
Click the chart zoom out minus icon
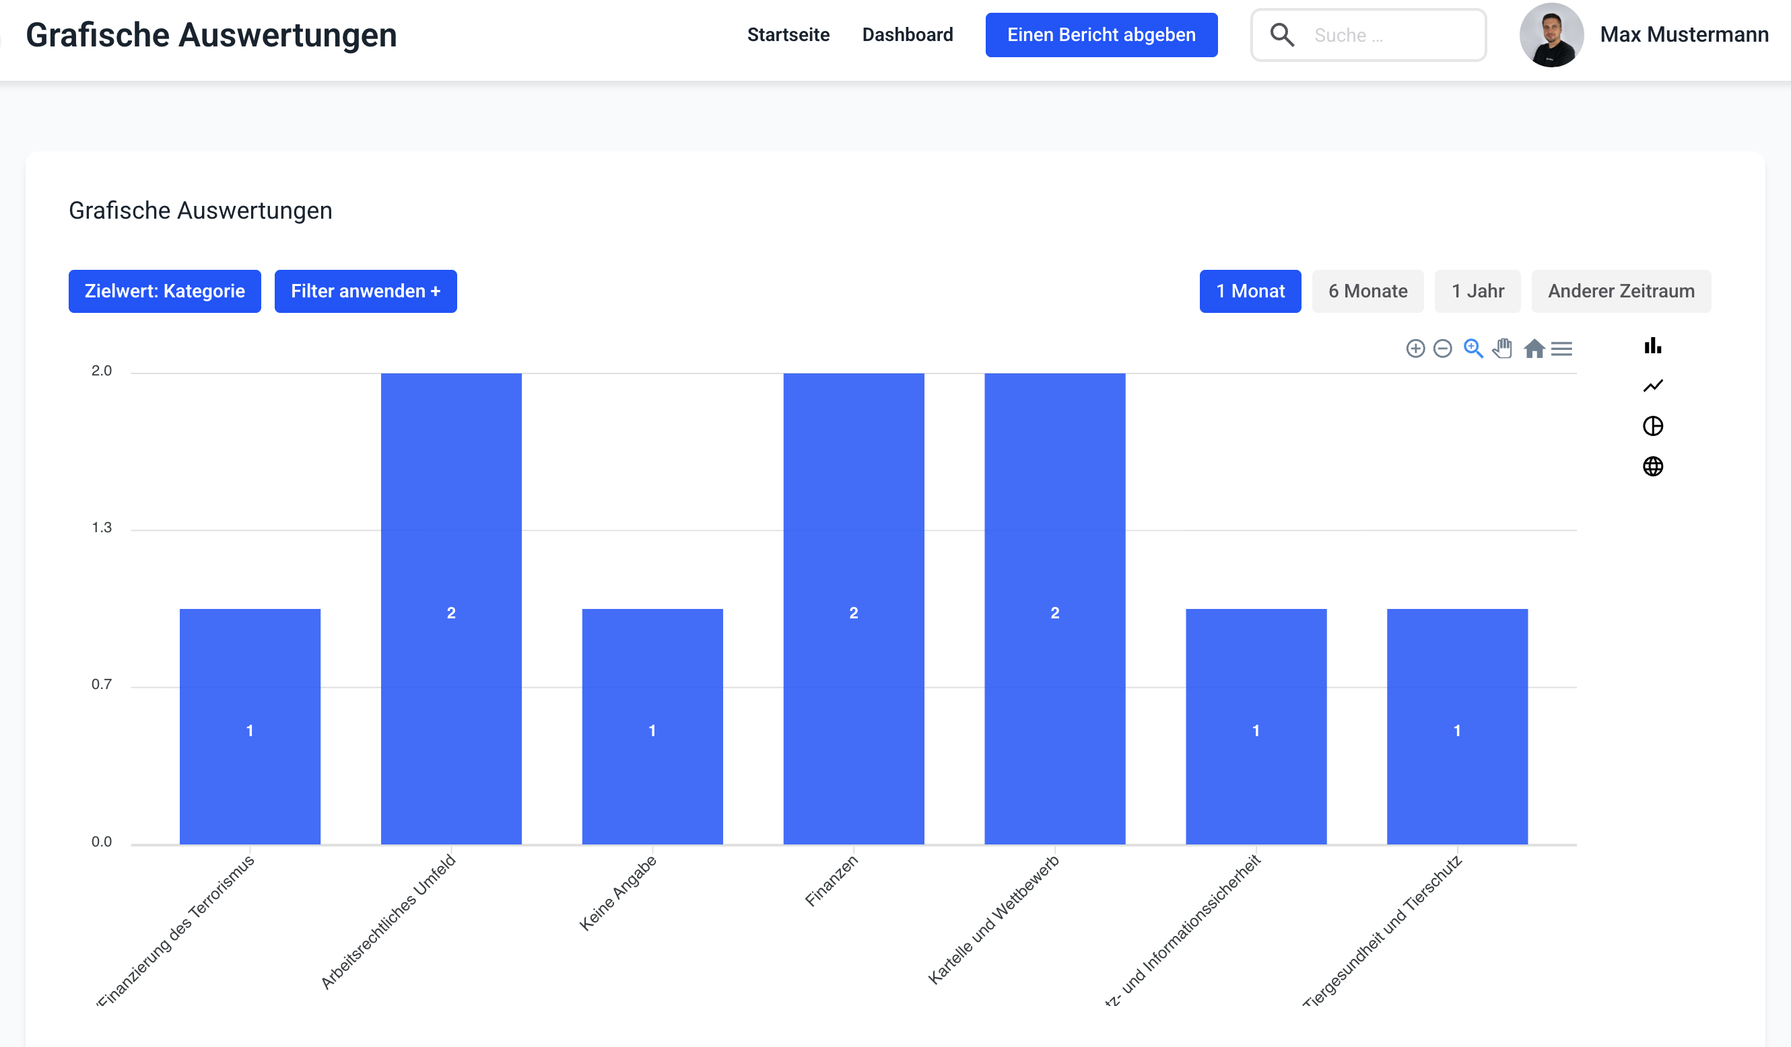click(x=1442, y=349)
